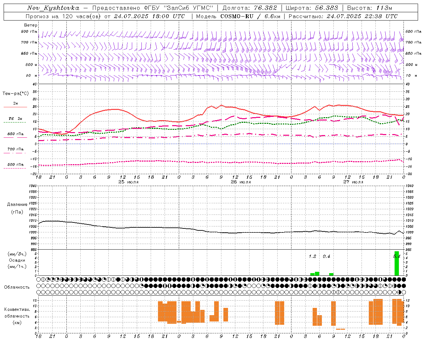Viewport: 423px width, 339px height.
Task: Click the (мм/3ч.) precipitation unit label
Action: (x=17, y=254)
